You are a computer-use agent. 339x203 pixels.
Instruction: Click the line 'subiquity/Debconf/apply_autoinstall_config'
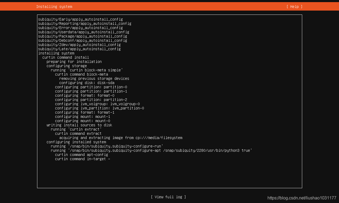pyautogui.click(x=83, y=40)
